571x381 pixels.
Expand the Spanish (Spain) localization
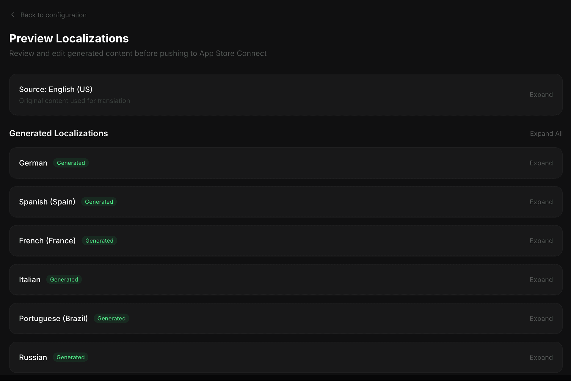541,202
